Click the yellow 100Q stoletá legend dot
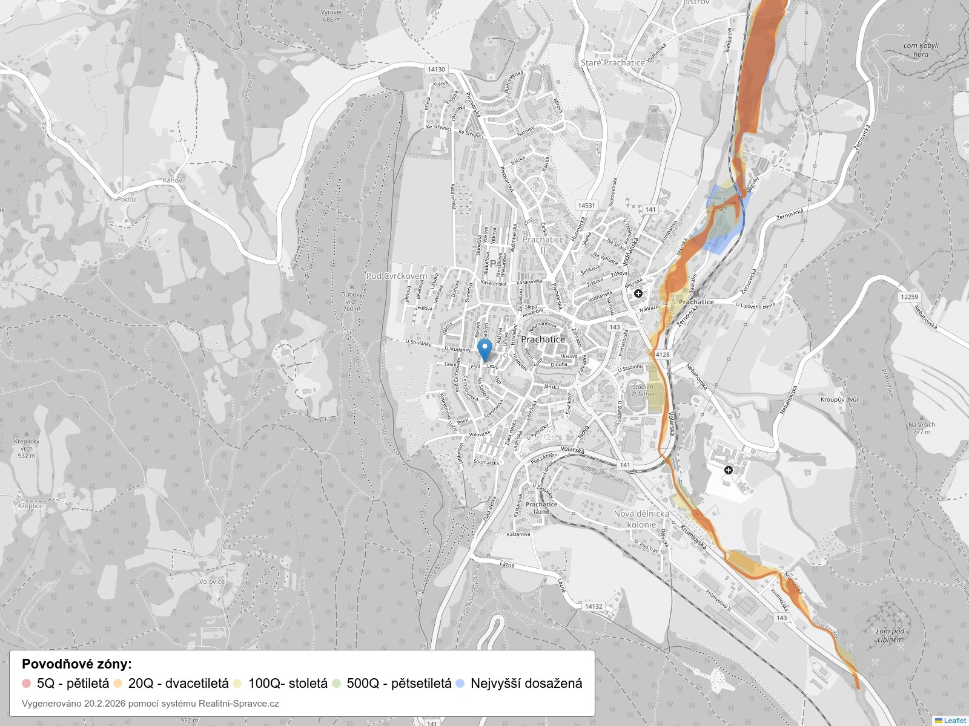This screenshot has width=969, height=726. coord(238,684)
